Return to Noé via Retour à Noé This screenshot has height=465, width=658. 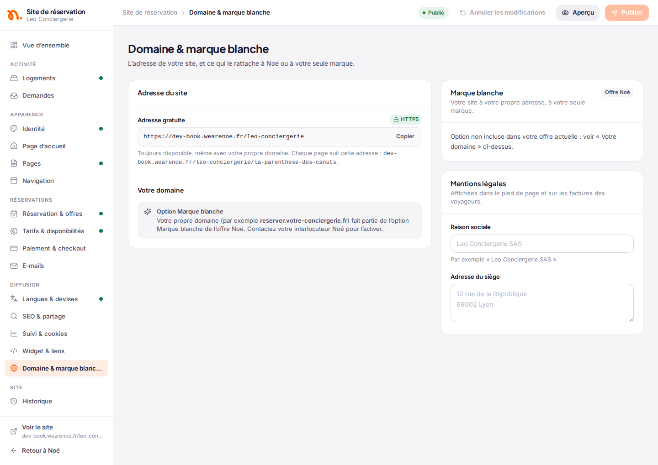pos(56,450)
